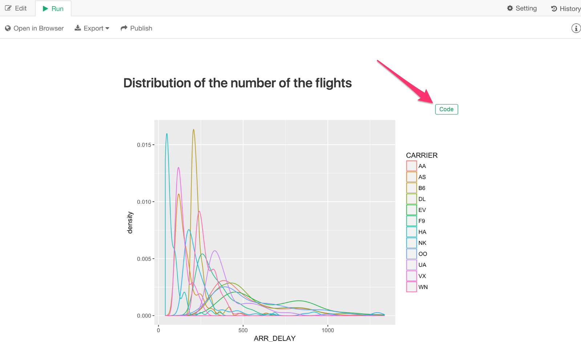
Task: Select the Run tab label
Action: click(x=57, y=9)
